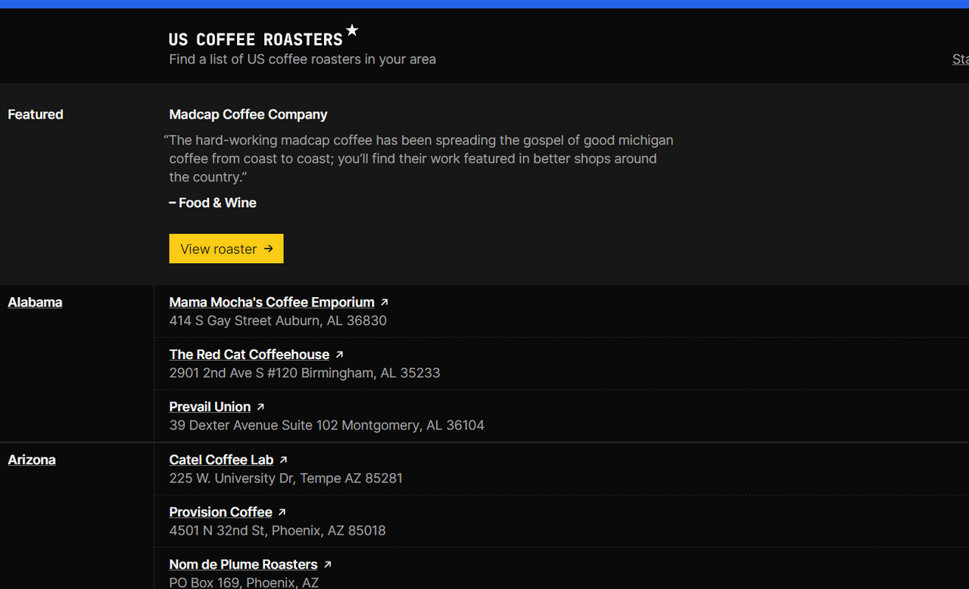969x589 pixels.
Task: Click the external arrow icon beside Catel Coffee Lab
Action: [x=283, y=460]
